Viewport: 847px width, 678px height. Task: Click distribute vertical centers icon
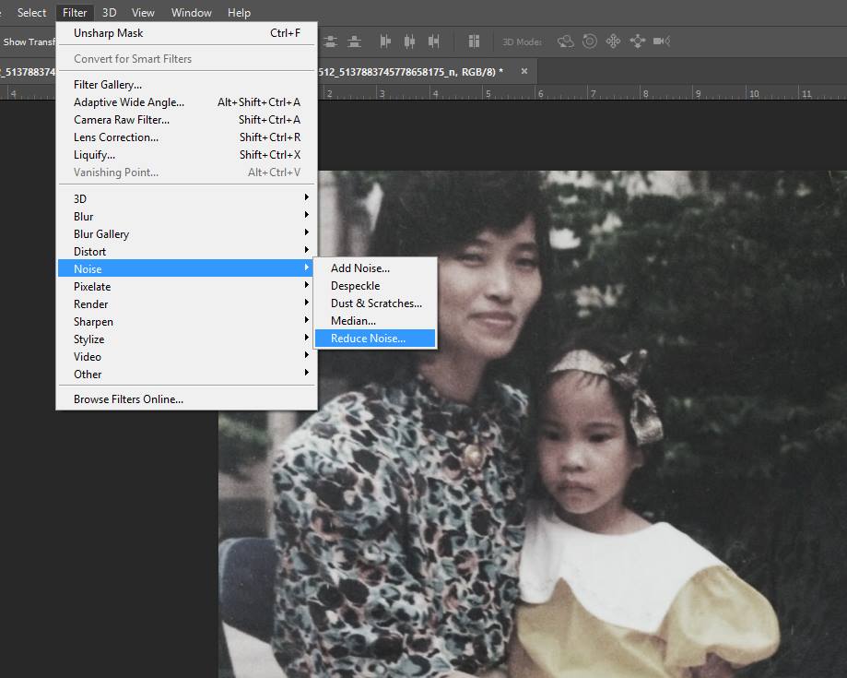330,42
